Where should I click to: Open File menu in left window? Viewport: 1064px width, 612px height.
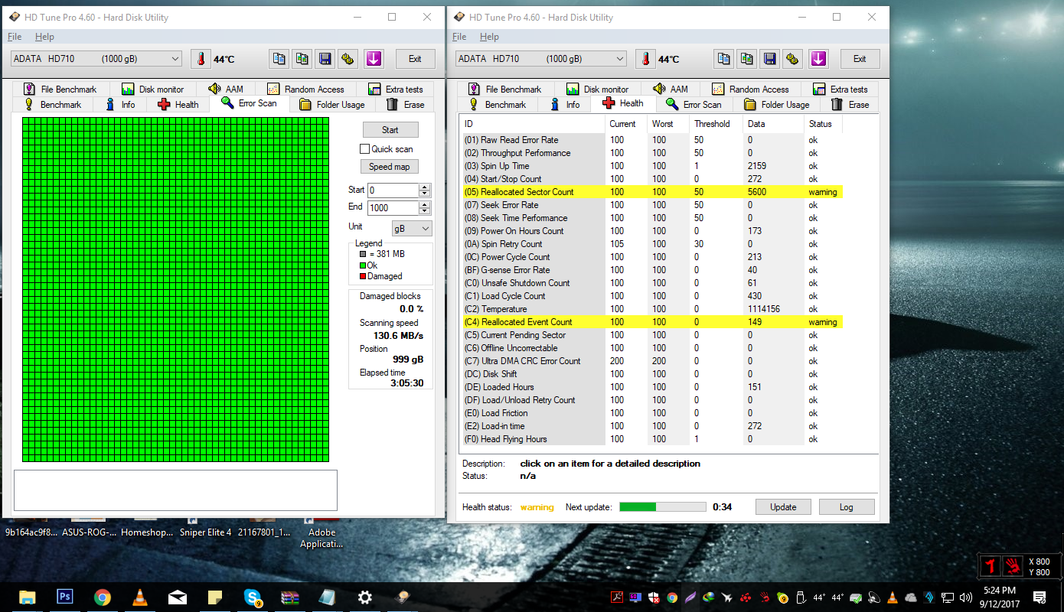(15, 37)
